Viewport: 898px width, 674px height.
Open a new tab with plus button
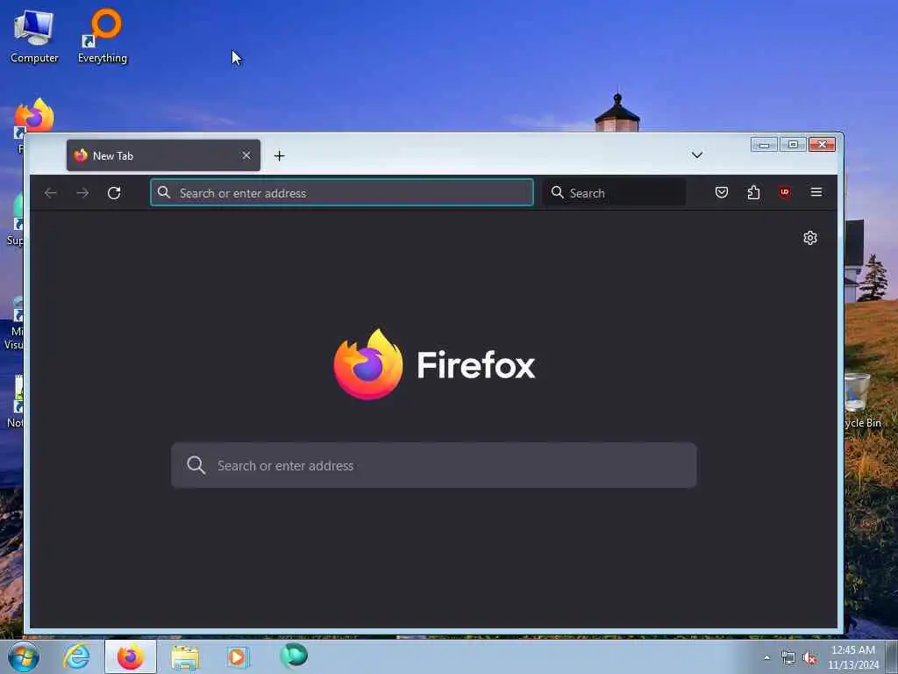coord(279,156)
